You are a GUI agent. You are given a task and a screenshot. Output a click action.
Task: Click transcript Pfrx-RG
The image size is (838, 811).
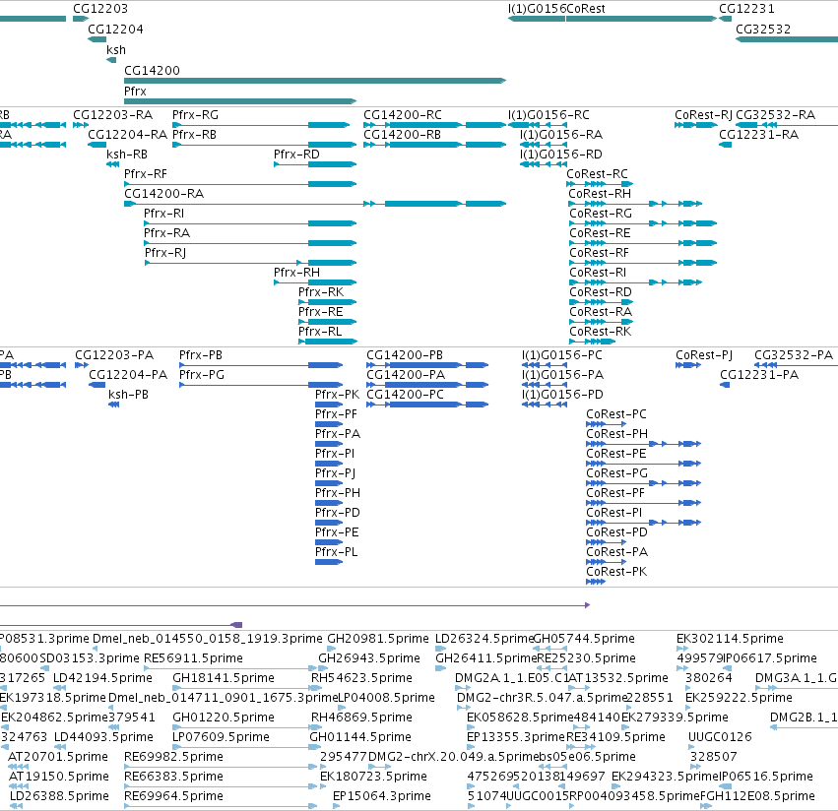[261, 125]
